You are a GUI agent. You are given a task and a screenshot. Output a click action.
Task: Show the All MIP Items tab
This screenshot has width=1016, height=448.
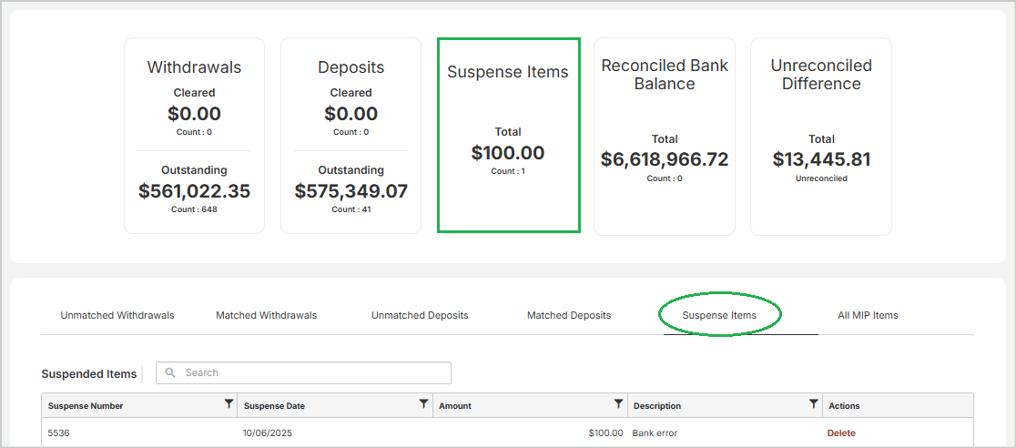[868, 315]
